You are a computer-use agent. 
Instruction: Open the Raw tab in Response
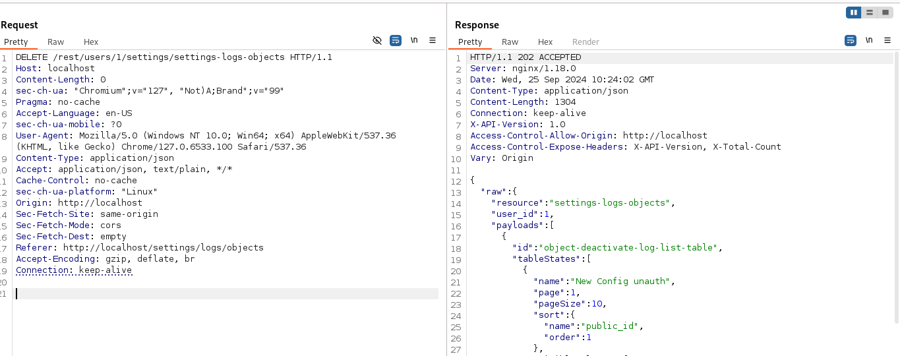point(510,42)
